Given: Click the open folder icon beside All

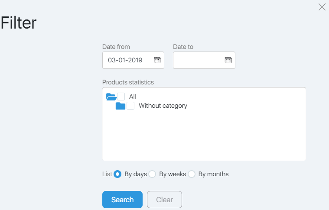Looking at the screenshot, I should [x=111, y=97].
